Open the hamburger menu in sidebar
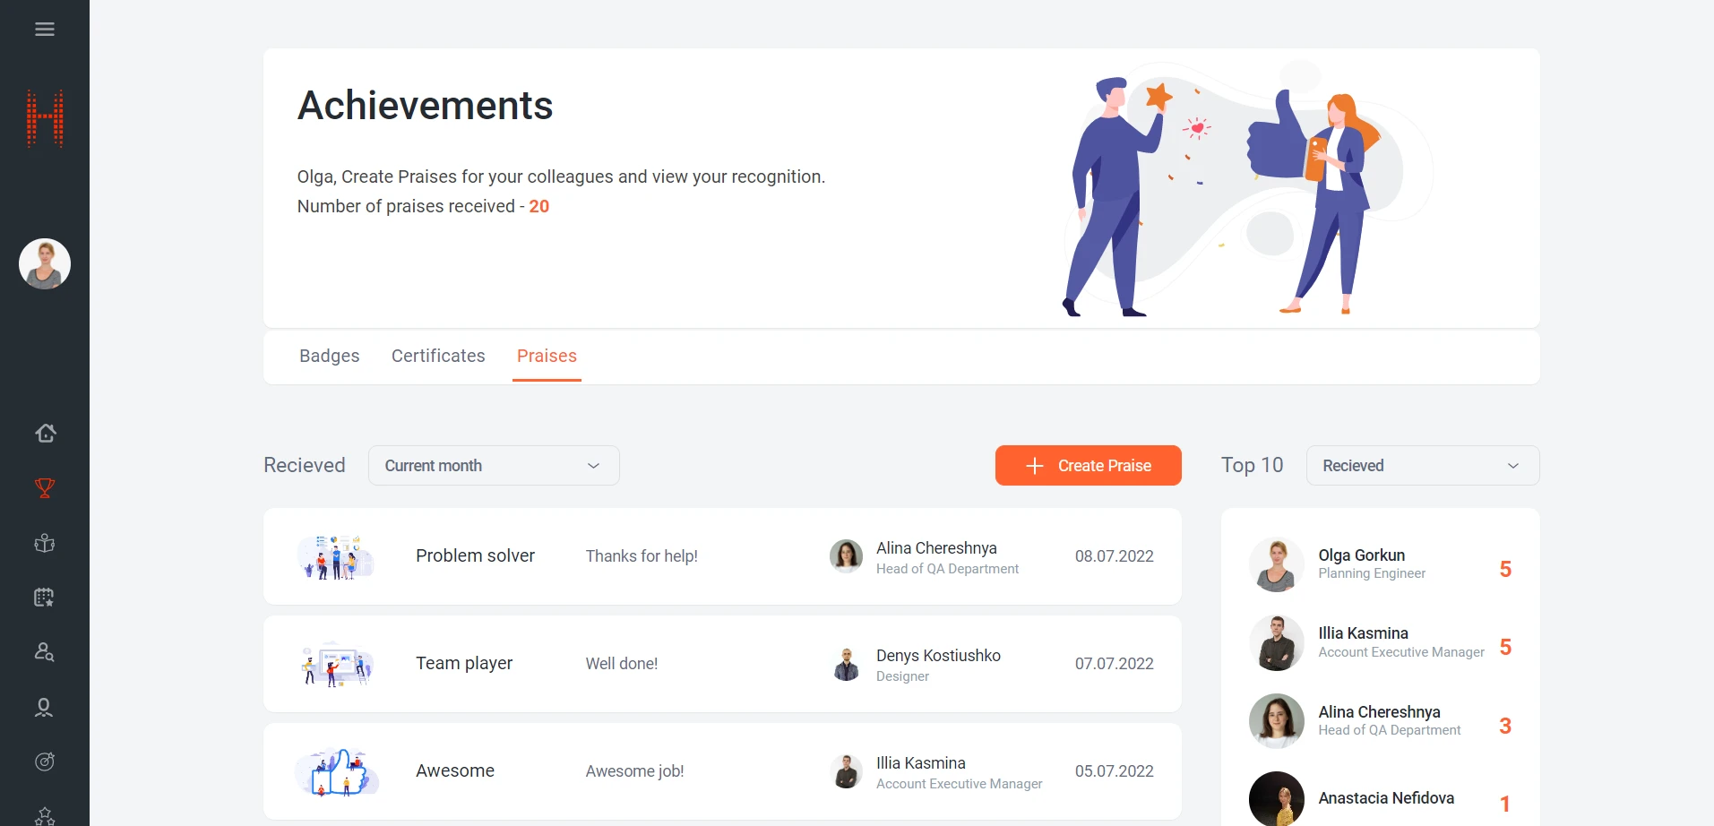The width and height of the screenshot is (1714, 826). click(x=45, y=30)
